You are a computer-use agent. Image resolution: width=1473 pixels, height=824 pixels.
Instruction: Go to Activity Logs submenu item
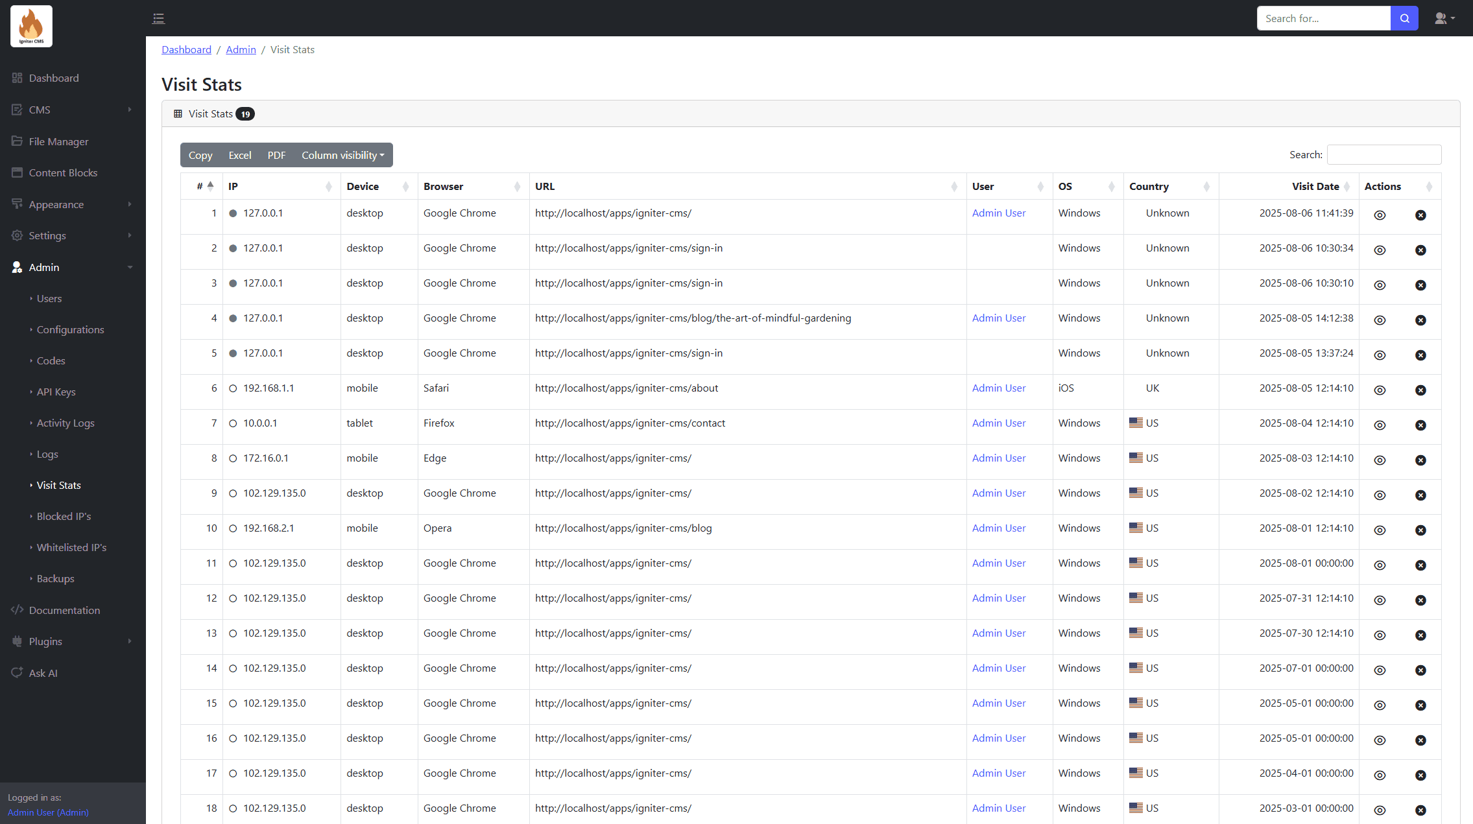click(66, 423)
